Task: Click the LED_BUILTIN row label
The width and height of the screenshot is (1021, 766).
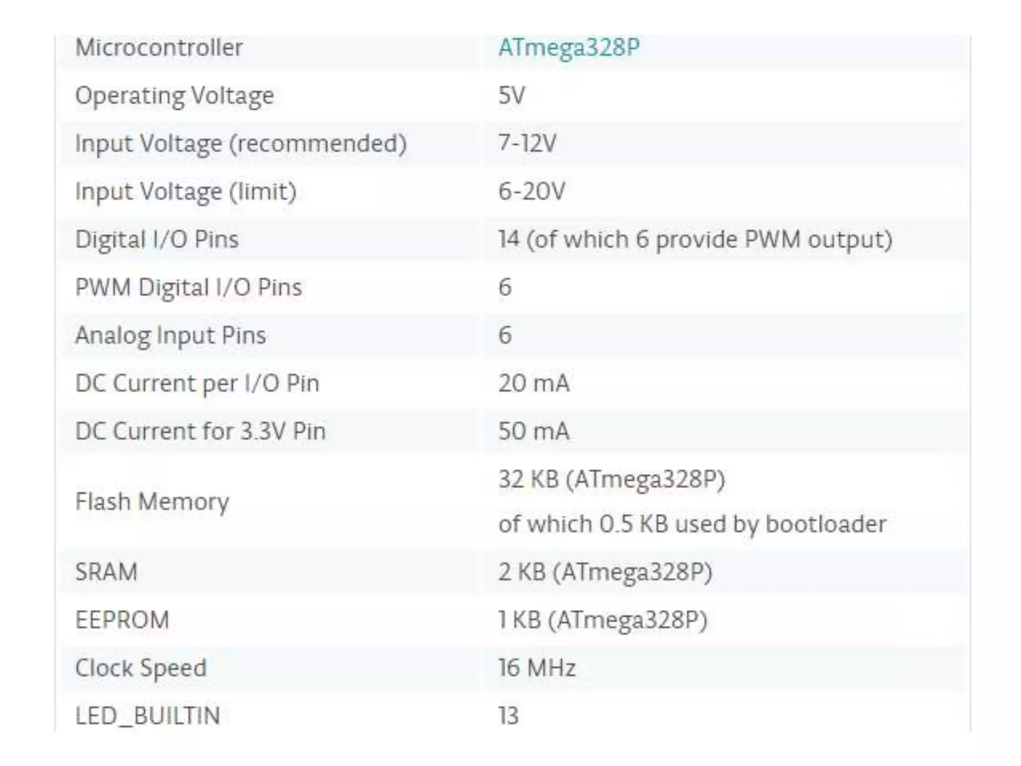Action: click(148, 716)
